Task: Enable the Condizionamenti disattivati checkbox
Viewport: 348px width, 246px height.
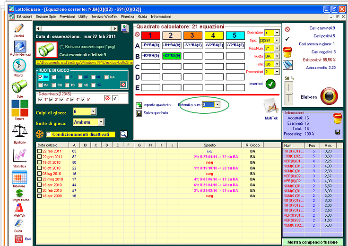Action: [48, 134]
